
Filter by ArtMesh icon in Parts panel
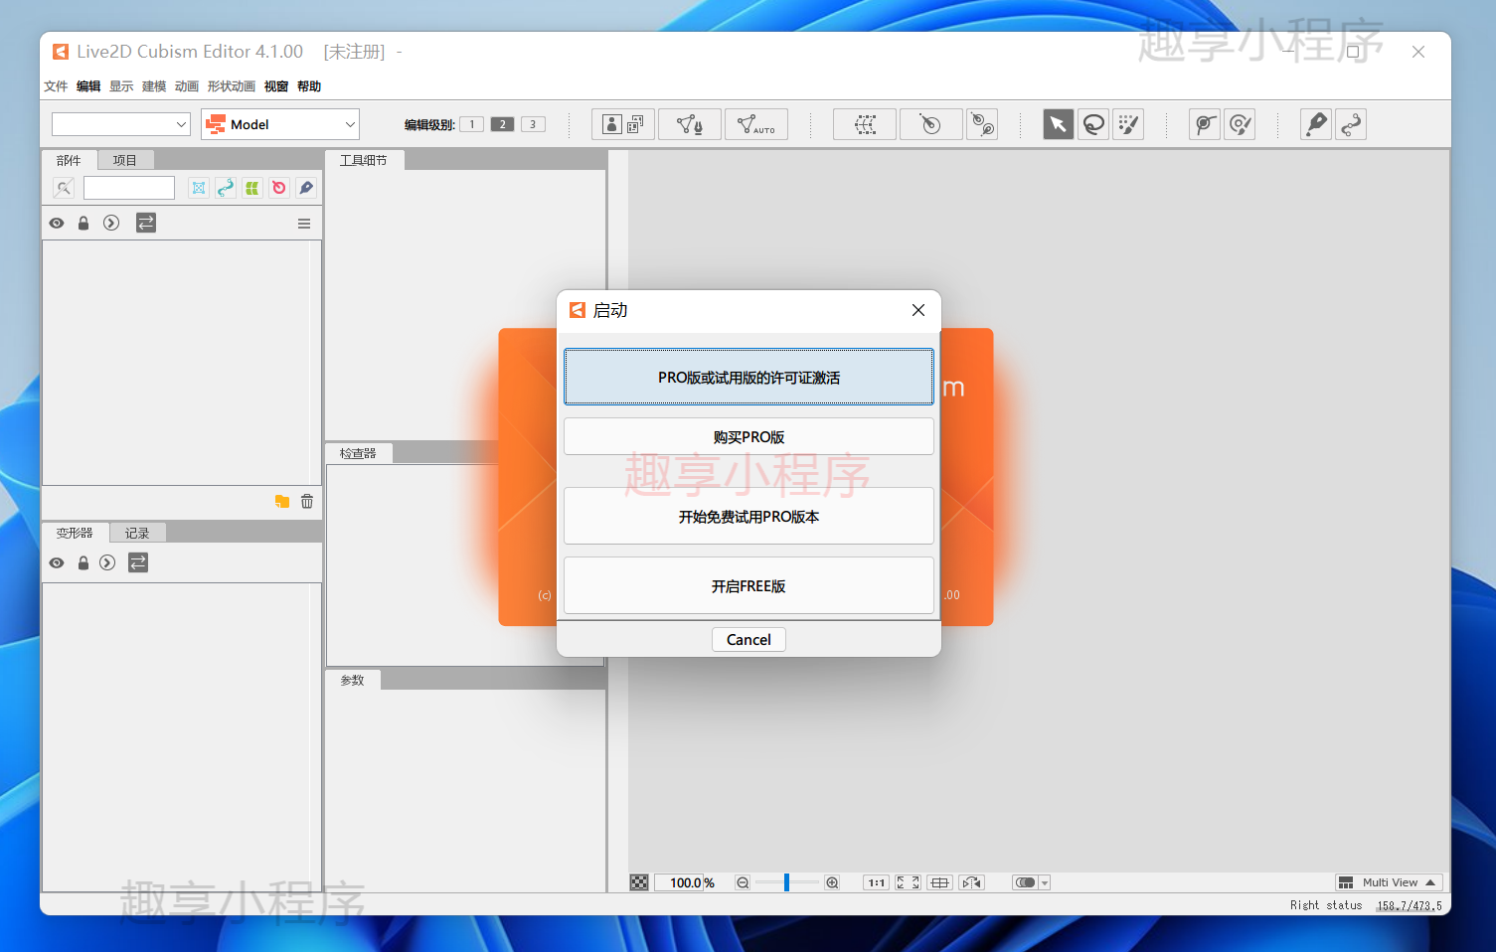199,188
